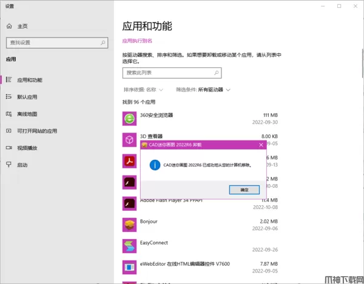Select 启动 in the sidebar
364x284 pixels.
(x=22, y=165)
